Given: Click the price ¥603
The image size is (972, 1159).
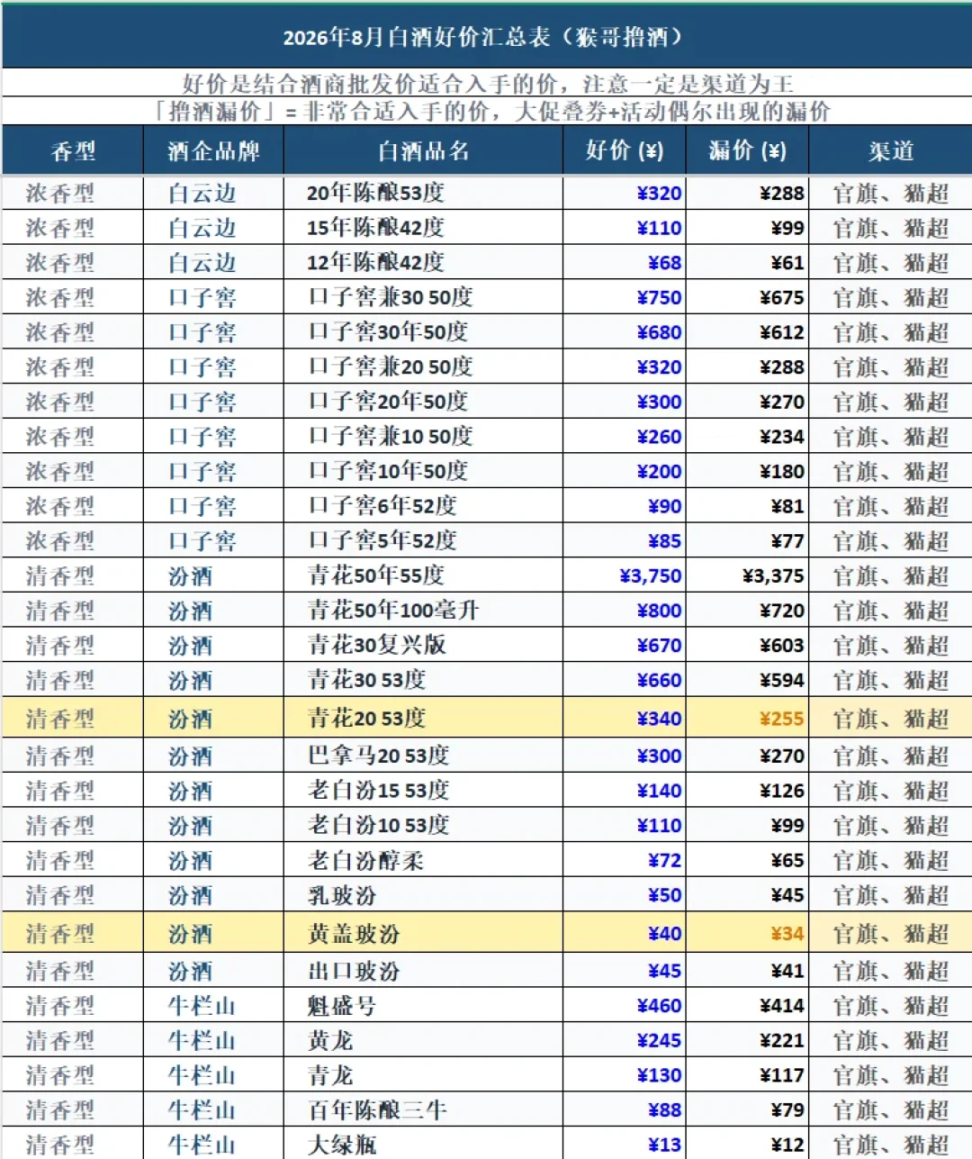Looking at the screenshot, I should (781, 646).
